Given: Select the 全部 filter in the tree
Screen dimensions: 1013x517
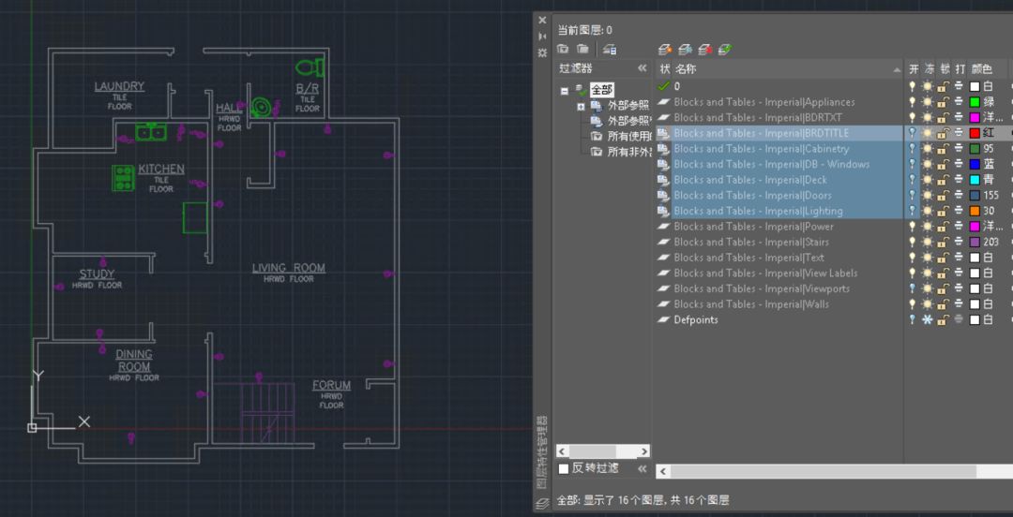Looking at the screenshot, I should (x=601, y=90).
